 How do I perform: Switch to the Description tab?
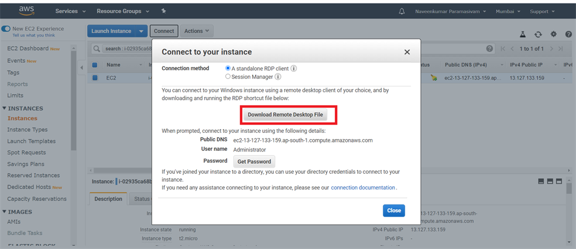(x=109, y=199)
